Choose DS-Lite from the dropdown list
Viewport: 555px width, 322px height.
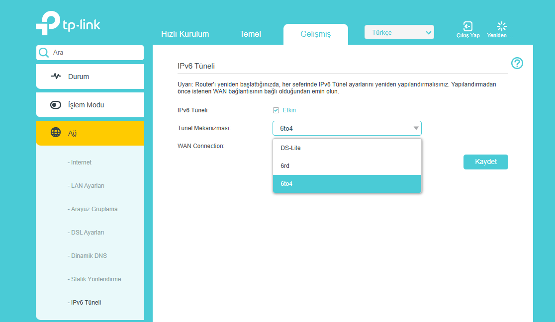[347, 148]
